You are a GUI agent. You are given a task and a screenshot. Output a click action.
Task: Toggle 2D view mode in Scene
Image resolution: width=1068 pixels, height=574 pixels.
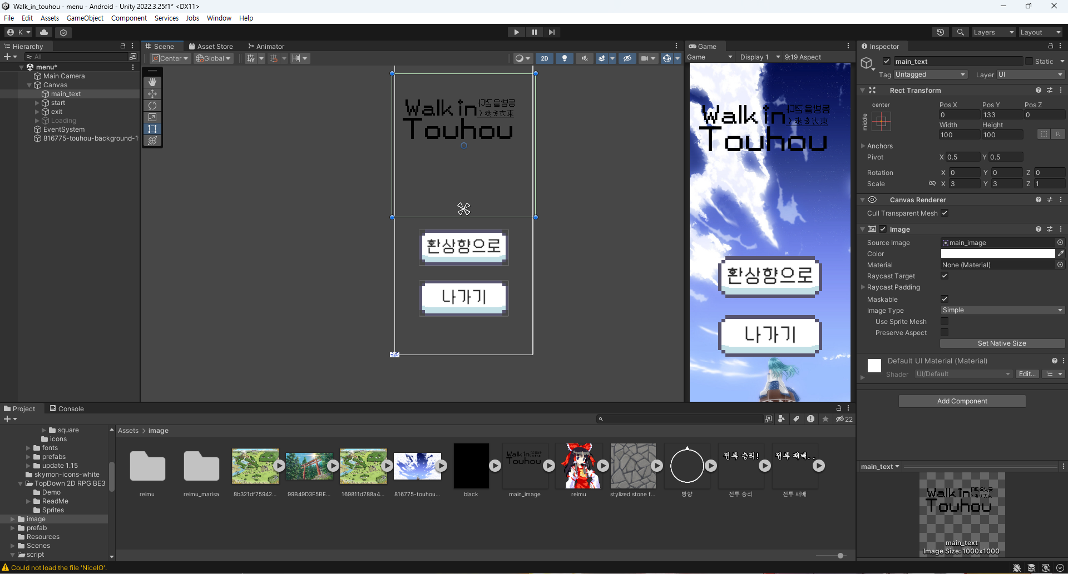[545, 58]
